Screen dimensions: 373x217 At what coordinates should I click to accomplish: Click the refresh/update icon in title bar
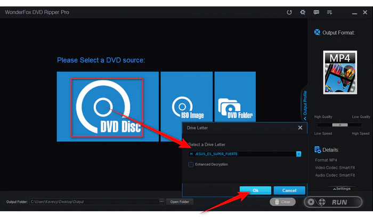tap(289, 12)
